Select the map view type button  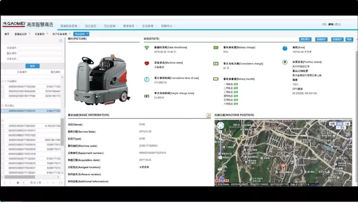tap(332, 123)
